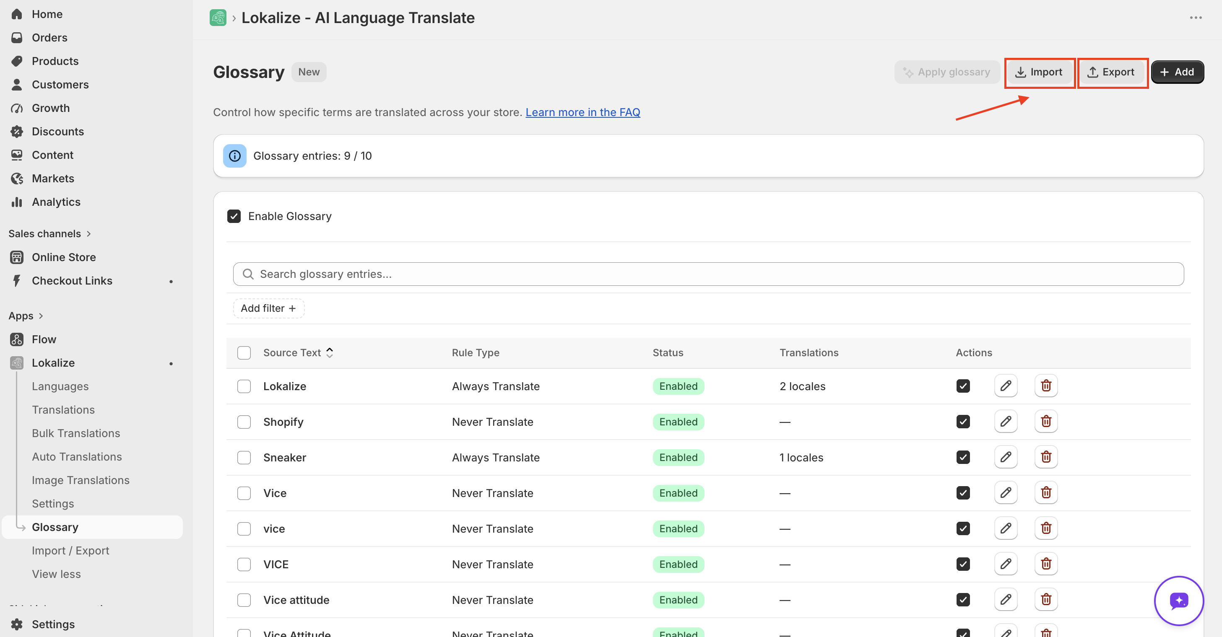Click the Products tag icon
Image resolution: width=1222 pixels, height=637 pixels.
pos(17,61)
